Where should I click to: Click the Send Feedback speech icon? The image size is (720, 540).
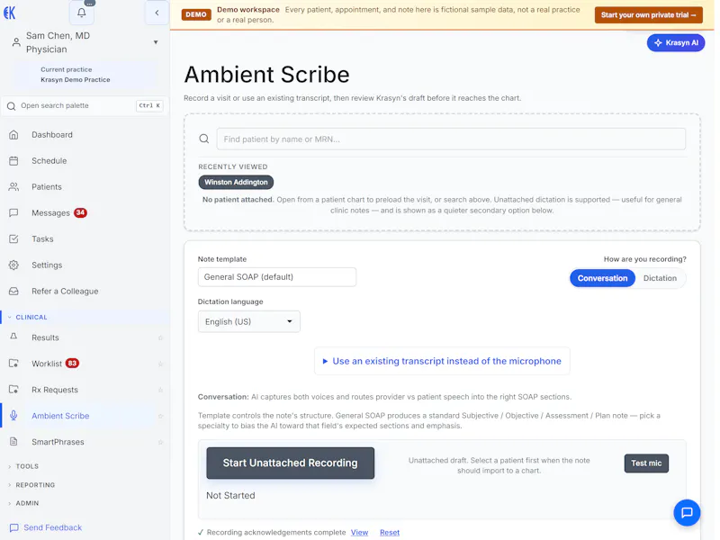tap(14, 528)
